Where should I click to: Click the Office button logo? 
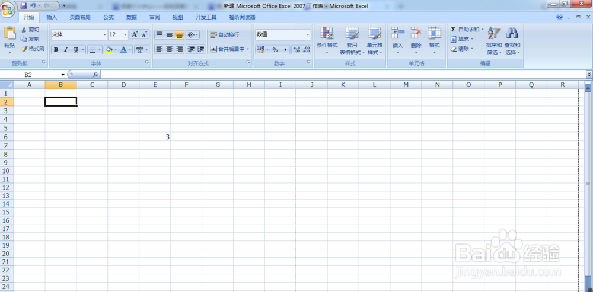(8, 9)
